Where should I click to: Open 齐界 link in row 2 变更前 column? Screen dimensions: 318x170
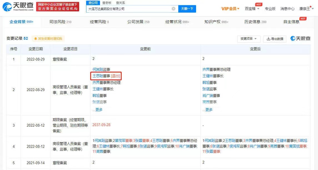pos(96,82)
